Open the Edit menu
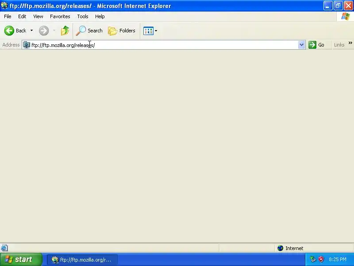The image size is (354, 266). click(22, 16)
